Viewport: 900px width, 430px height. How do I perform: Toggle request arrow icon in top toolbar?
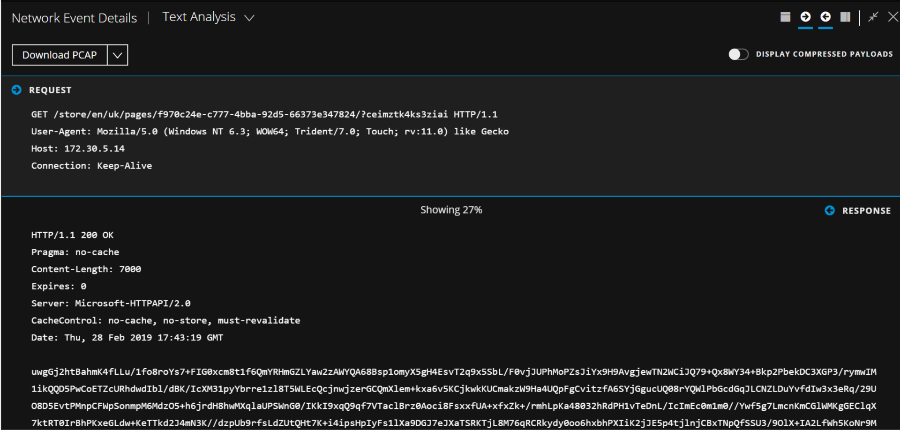point(805,17)
